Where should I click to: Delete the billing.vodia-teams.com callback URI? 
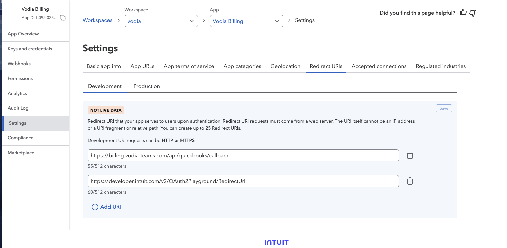[410, 155]
